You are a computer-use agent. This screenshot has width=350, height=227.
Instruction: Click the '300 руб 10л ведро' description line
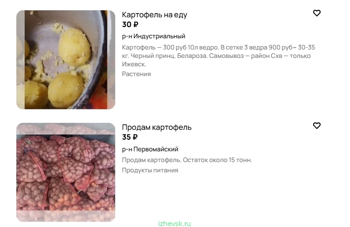[218, 47]
